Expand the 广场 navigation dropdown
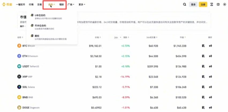This screenshot has width=228, height=112. point(71,5)
